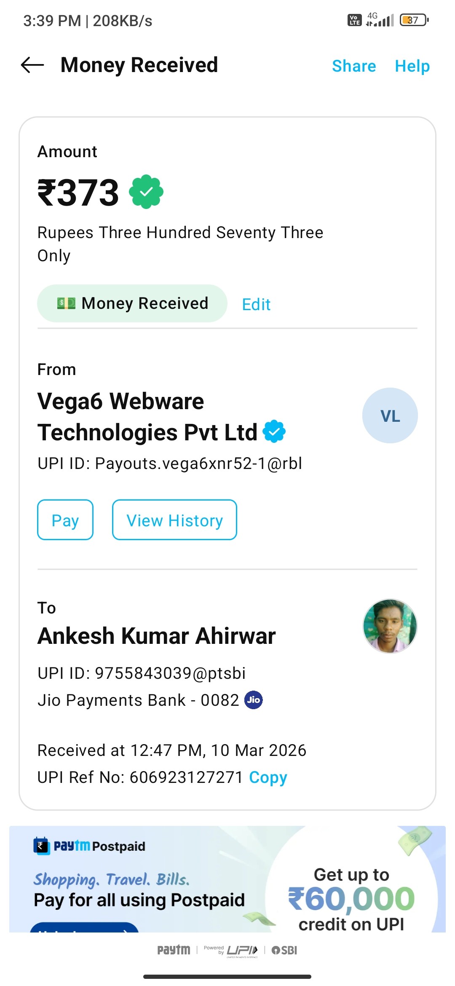Viewport: 455px width, 986px height.
Task: Tap the 4G signal strength icon
Action: tap(380, 19)
